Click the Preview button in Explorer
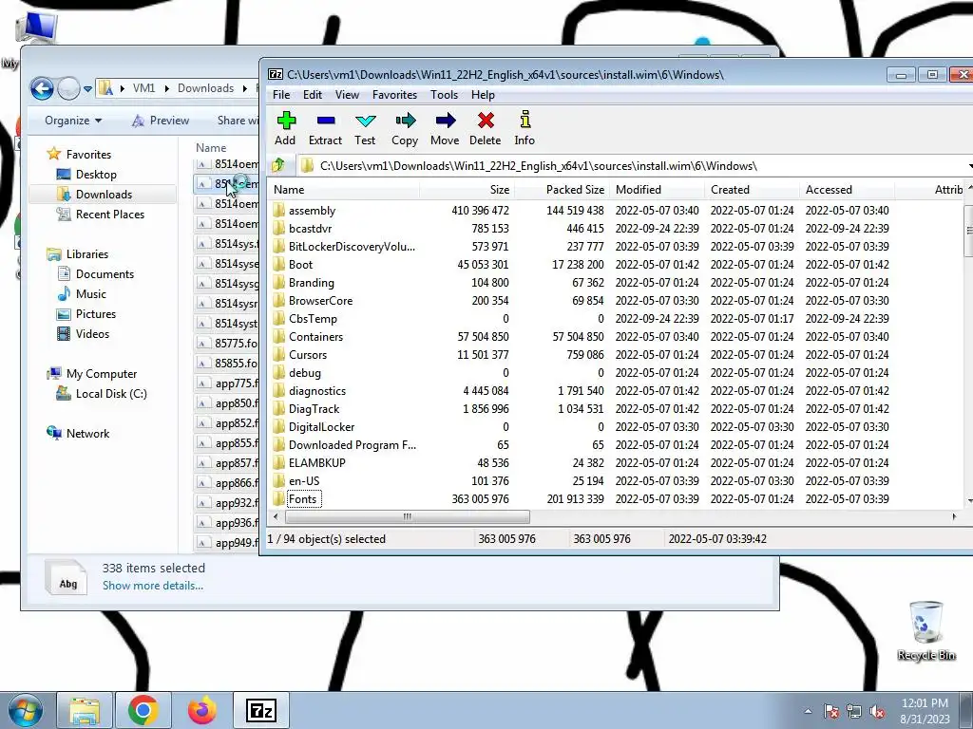 pyautogui.click(x=161, y=121)
